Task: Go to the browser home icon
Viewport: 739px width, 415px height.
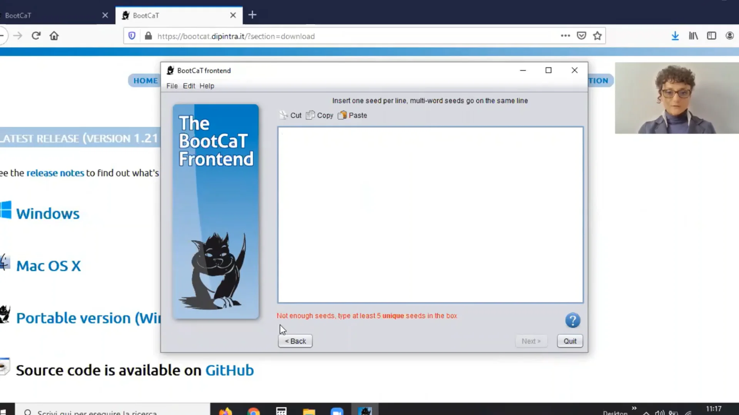Action: (x=54, y=36)
